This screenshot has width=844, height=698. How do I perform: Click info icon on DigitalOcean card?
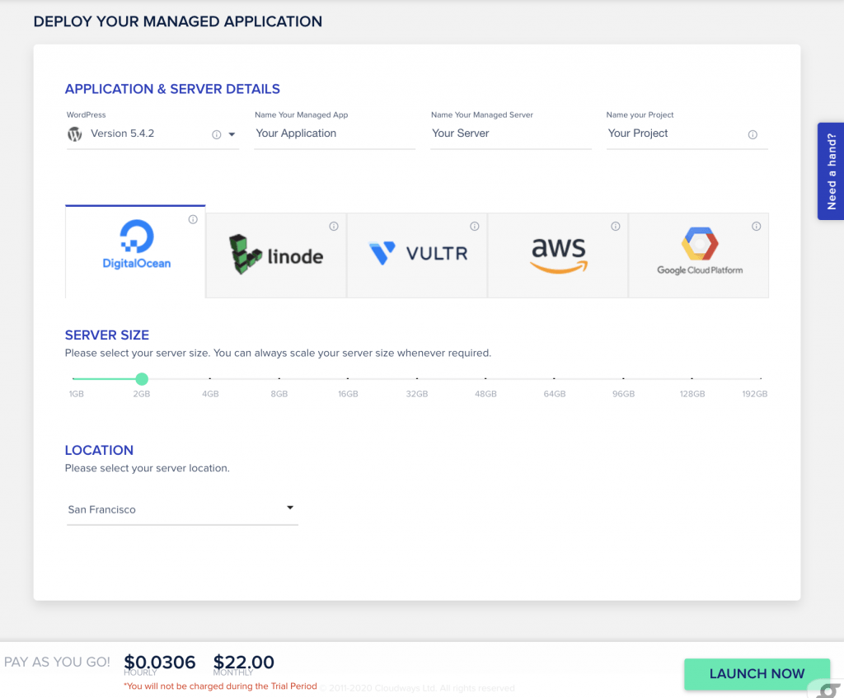coord(193,219)
